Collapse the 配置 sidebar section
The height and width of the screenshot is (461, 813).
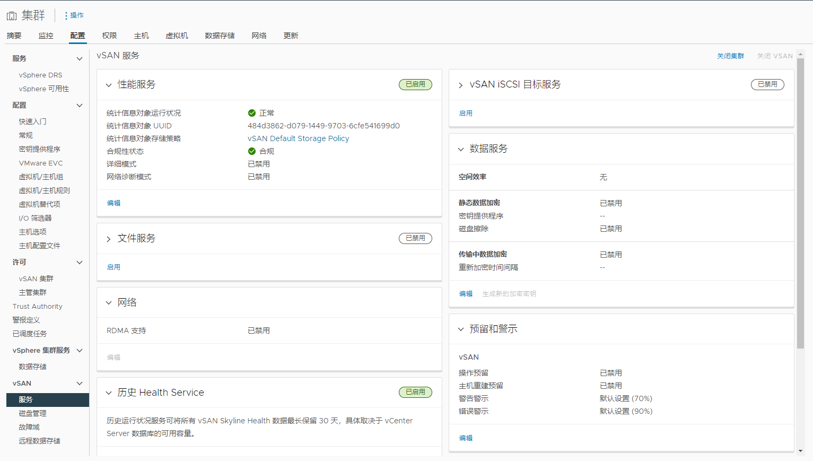[80, 106]
